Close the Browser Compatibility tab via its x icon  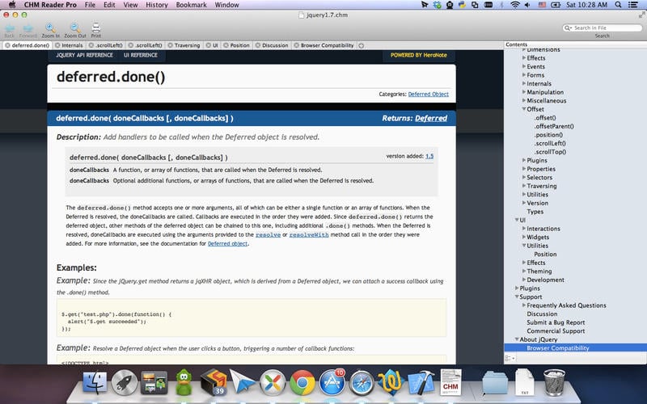pyautogui.click(x=296, y=45)
